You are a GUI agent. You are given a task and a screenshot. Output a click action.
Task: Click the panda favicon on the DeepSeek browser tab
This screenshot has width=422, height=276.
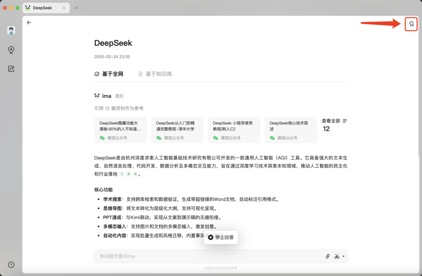coord(28,8)
